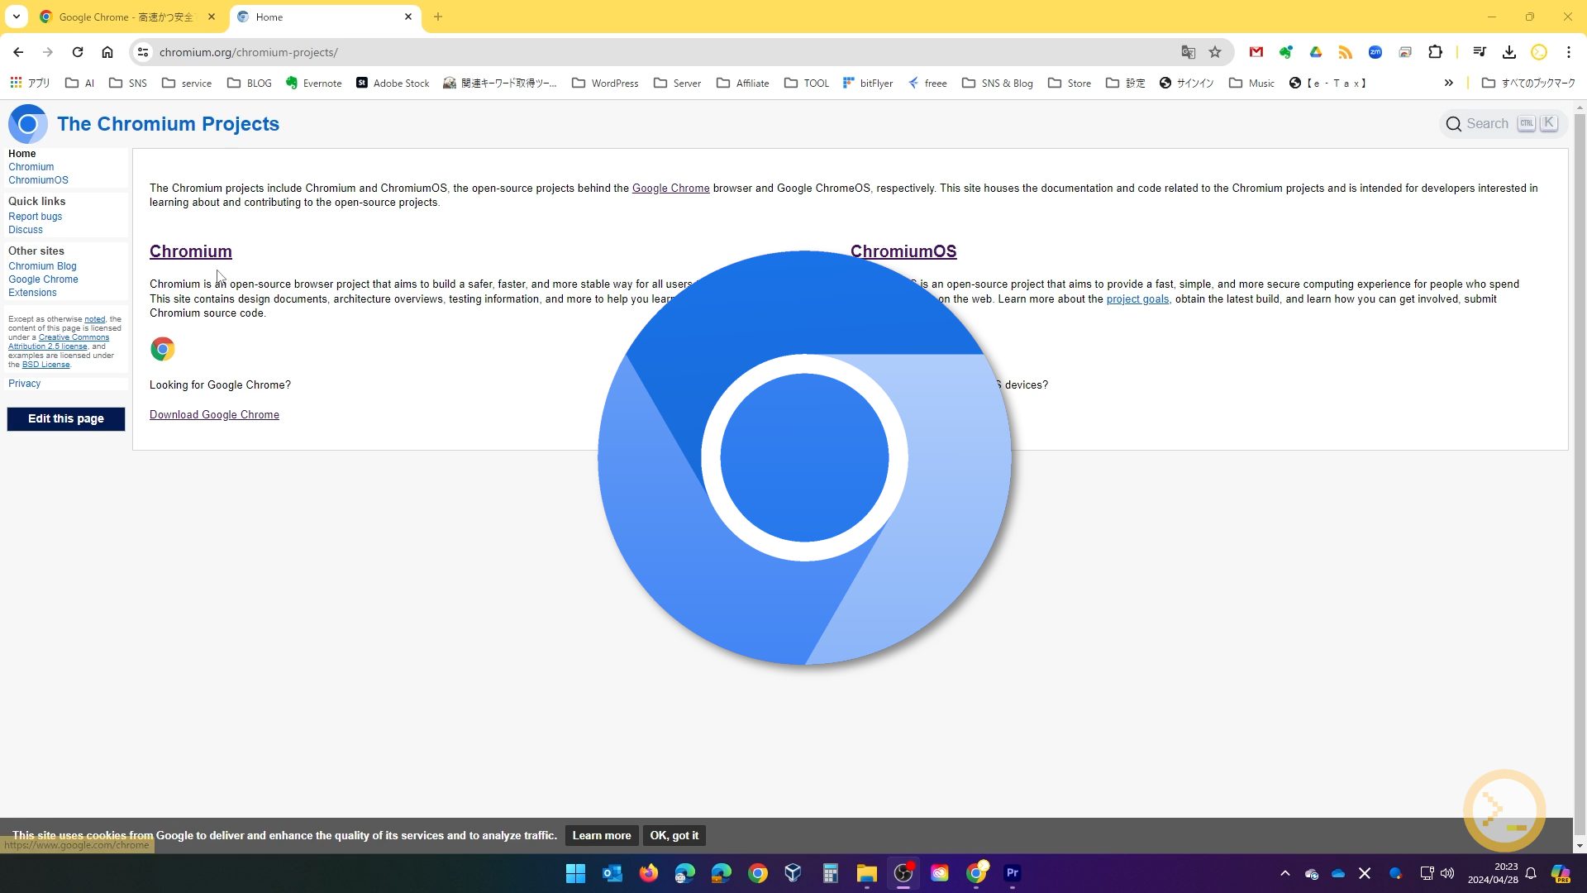Click Download Google Chrome link
Viewport: 1587px width, 893px height.
[214, 415]
